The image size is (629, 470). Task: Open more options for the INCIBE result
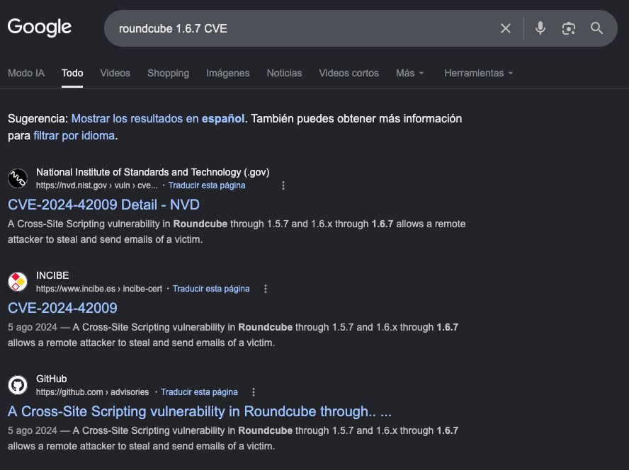coord(266,289)
